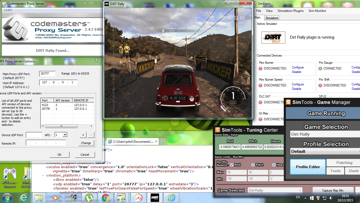Viewport: 360px width, 203px height.
Task: Open Profile Selection Default dropdown
Action: click(325, 151)
